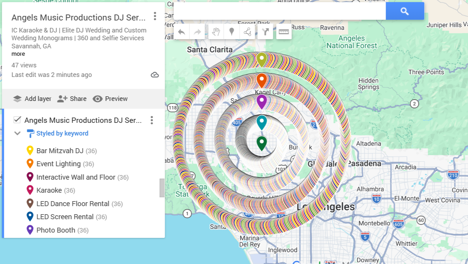This screenshot has height=264, width=468.
Task: Select the hand pan tool
Action: point(216,31)
